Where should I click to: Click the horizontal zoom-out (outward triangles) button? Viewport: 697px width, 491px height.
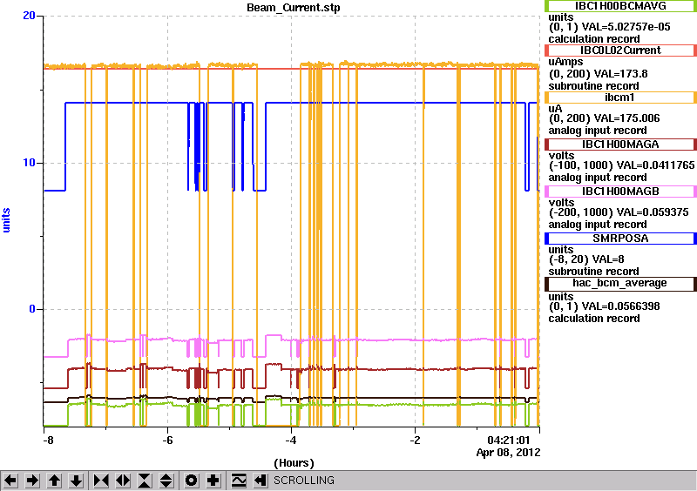(x=123, y=481)
